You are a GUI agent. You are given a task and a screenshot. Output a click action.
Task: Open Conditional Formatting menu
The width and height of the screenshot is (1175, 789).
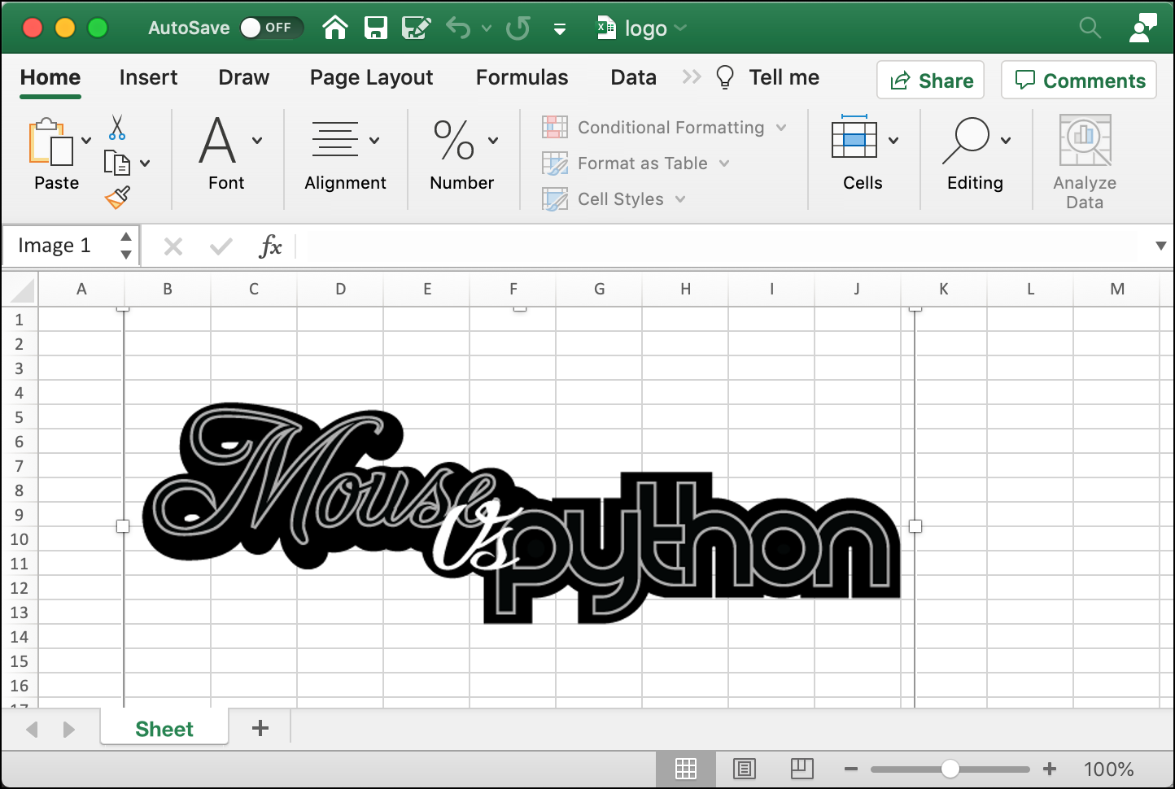point(665,128)
